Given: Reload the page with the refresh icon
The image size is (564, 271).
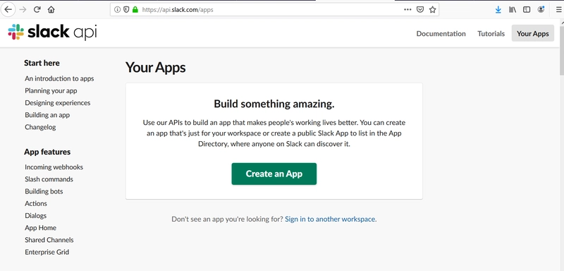Looking at the screenshot, I should pyautogui.click(x=37, y=10).
